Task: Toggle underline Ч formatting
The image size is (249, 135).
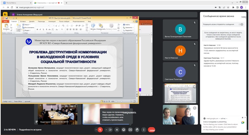Action: [x=43, y=30]
